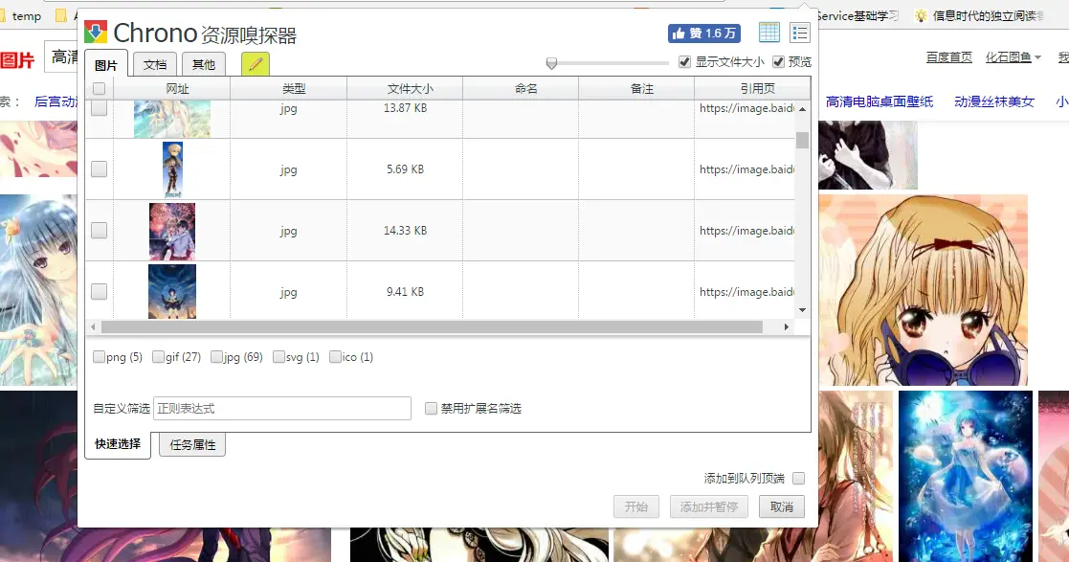
Task: Sort by 网址 column header
Action: point(172,89)
